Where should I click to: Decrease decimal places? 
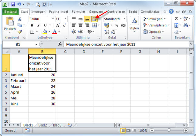pos(113,32)
